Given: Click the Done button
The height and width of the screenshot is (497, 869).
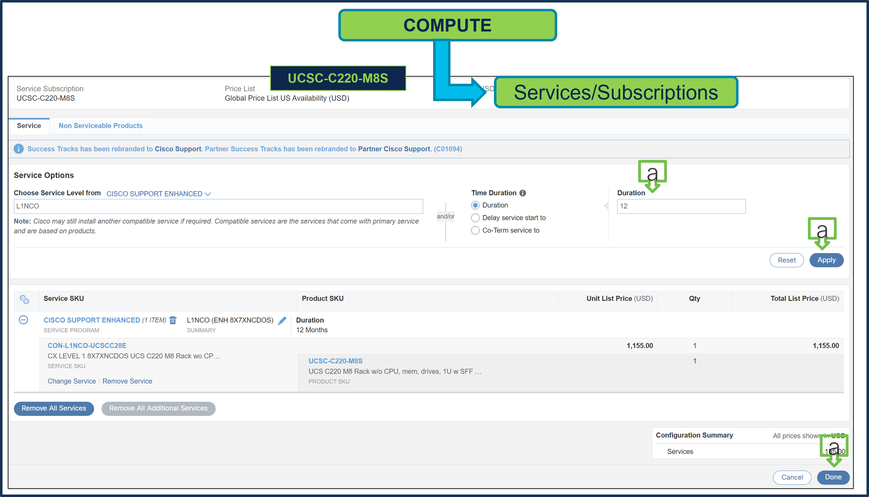Looking at the screenshot, I should (x=833, y=477).
